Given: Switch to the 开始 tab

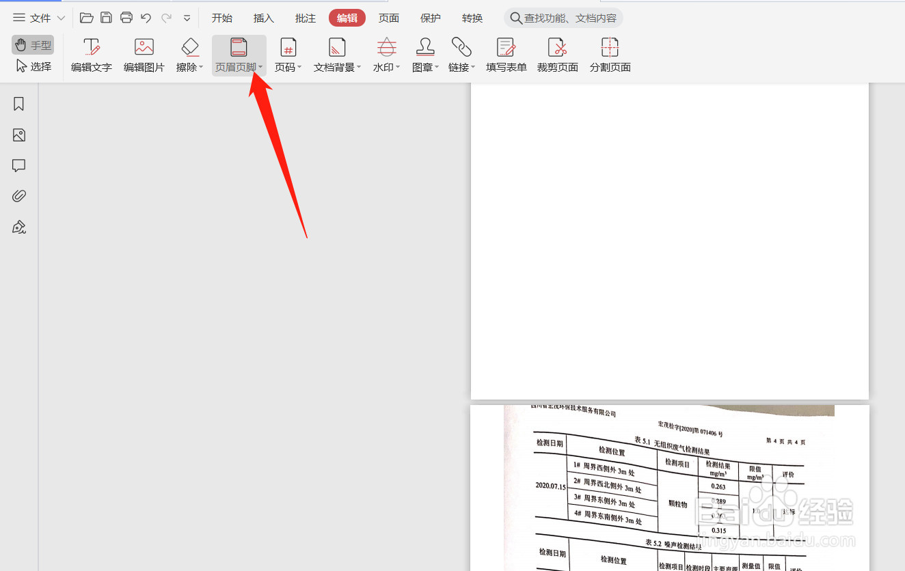Looking at the screenshot, I should pyautogui.click(x=222, y=18).
